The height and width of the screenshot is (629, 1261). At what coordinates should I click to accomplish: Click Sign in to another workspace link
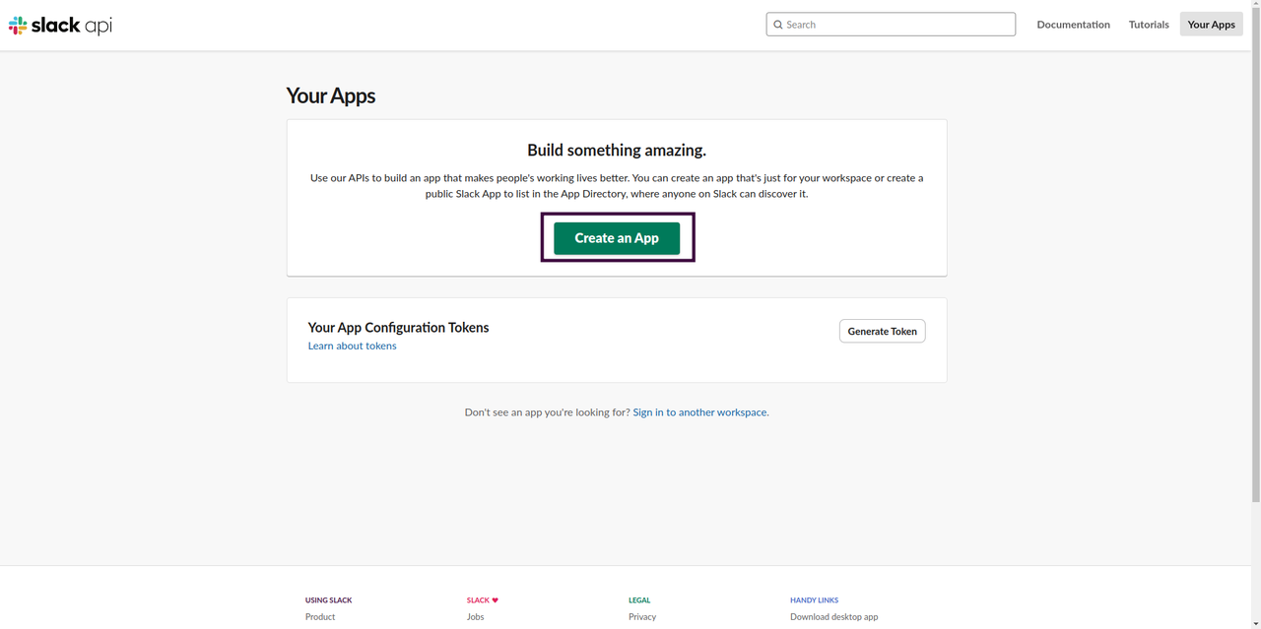click(700, 412)
